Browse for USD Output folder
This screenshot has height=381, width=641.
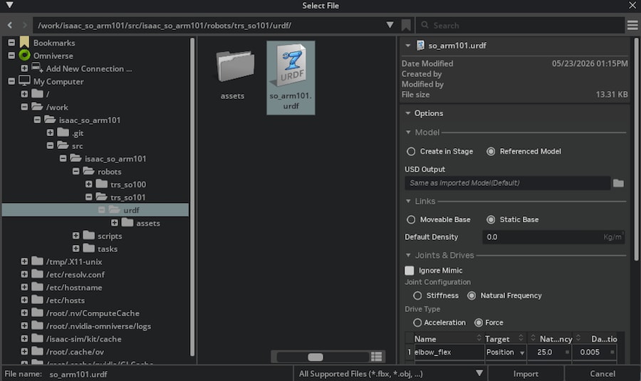click(x=618, y=183)
